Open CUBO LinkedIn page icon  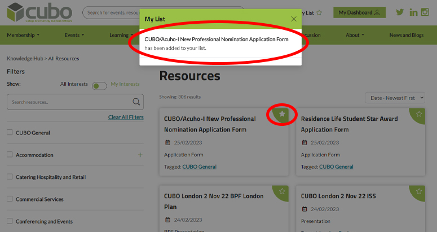click(x=413, y=12)
